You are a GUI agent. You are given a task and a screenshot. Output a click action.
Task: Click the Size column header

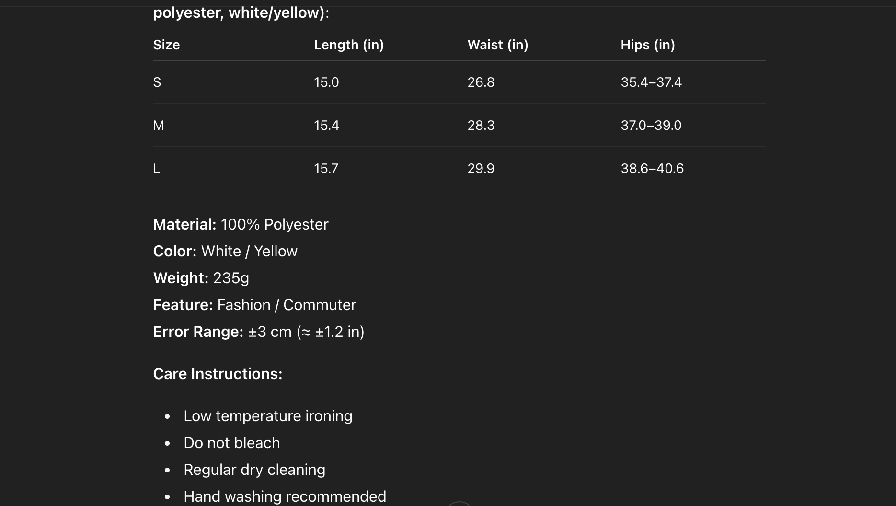click(x=166, y=45)
